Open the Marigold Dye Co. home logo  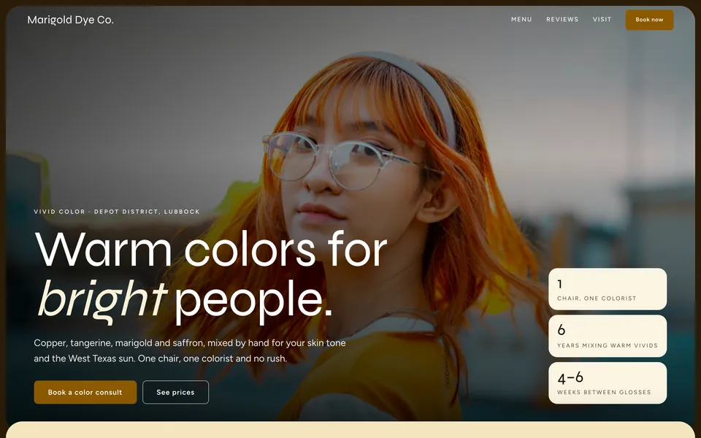(71, 20)
